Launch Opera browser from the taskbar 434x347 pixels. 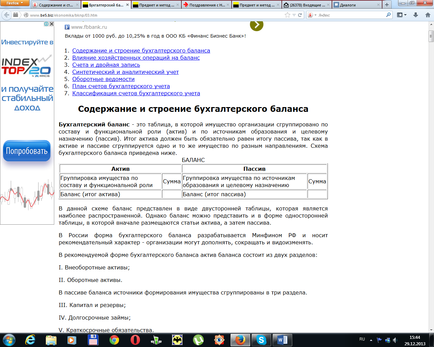tap(135, 340)
